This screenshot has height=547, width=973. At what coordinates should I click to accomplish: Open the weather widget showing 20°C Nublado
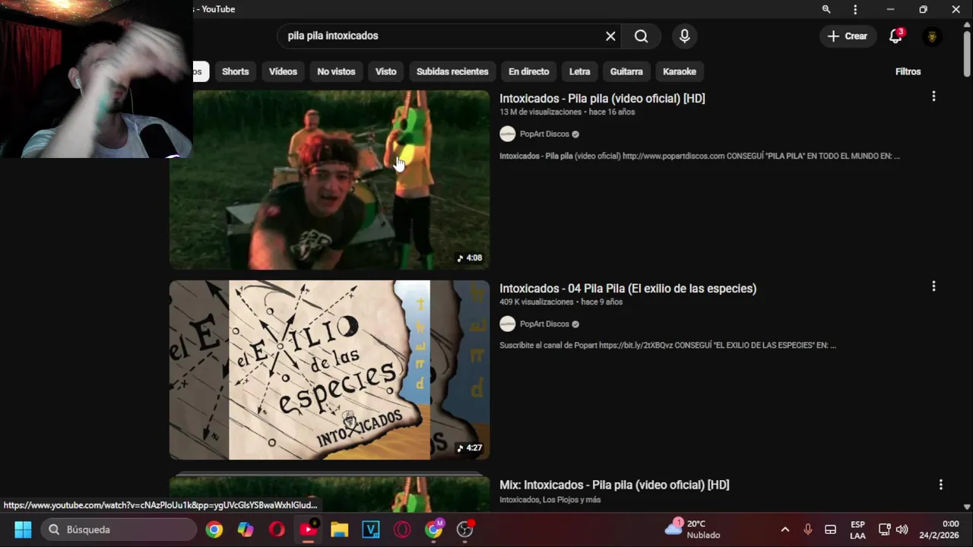click(x=693, y=529)
